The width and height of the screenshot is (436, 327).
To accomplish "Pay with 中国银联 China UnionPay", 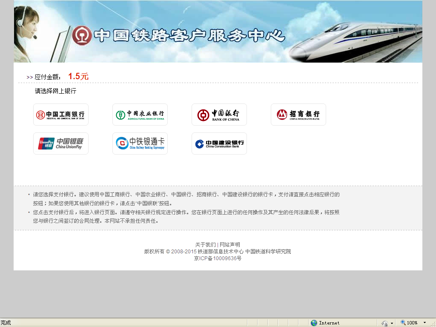I will pyautogui.click(x=61, y=143).
